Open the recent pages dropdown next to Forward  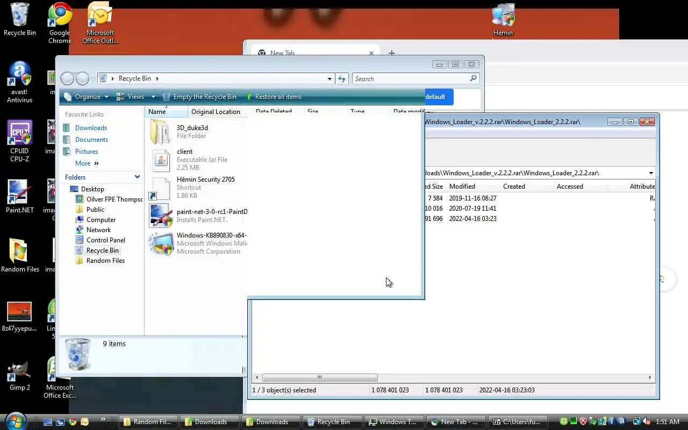(93, 78)
